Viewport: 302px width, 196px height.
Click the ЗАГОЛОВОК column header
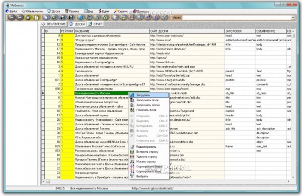(240, 31)
